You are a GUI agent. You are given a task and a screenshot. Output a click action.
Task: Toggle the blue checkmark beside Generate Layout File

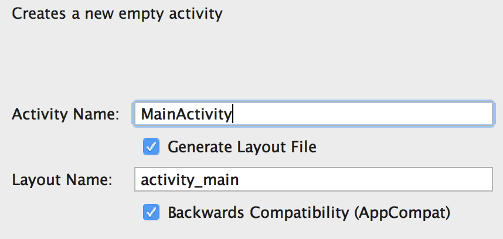pyautogui.click(x=151, y=146)
